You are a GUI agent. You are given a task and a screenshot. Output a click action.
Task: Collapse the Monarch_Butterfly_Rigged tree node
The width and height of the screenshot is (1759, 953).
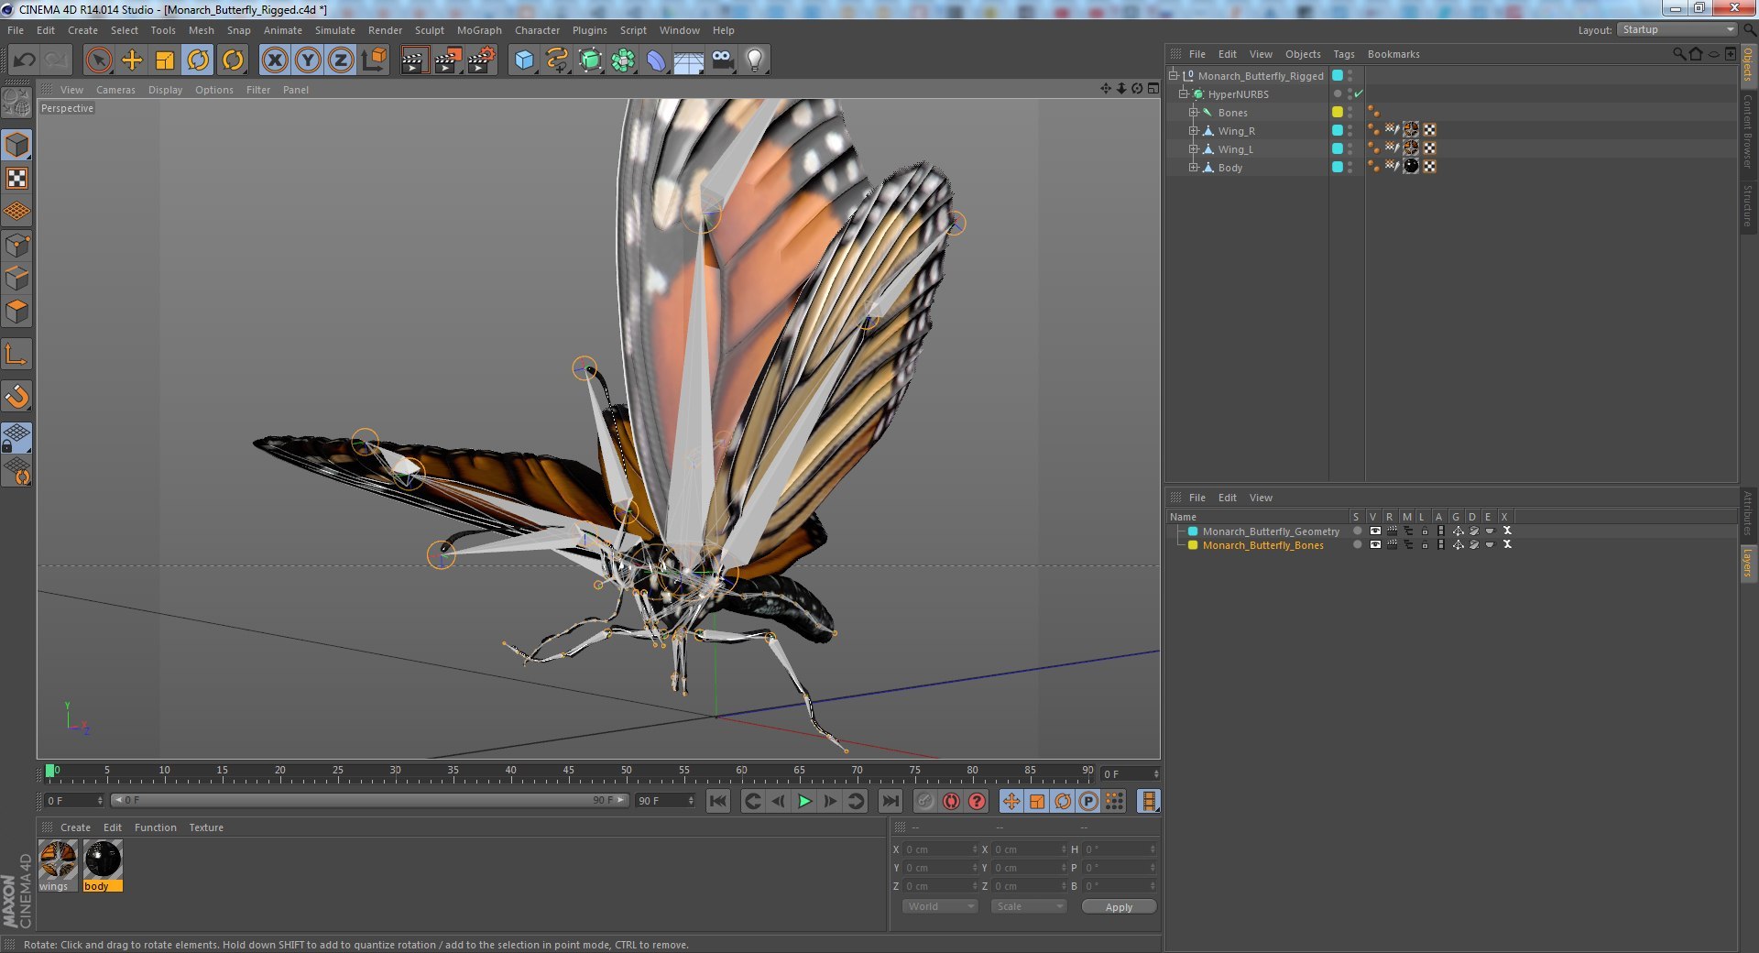click(1174, 76)
